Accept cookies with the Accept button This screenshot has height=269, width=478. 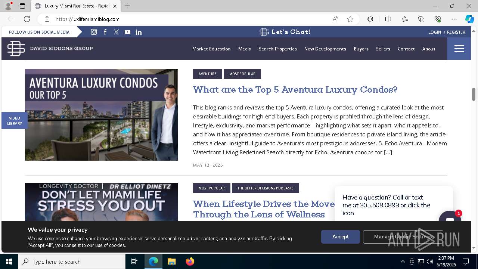point(341,237)
